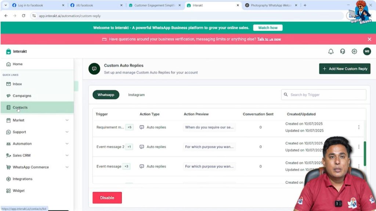Click Auto replies icon in Requirement row
This screenshot has height=211, width=376.
point(142,127)
